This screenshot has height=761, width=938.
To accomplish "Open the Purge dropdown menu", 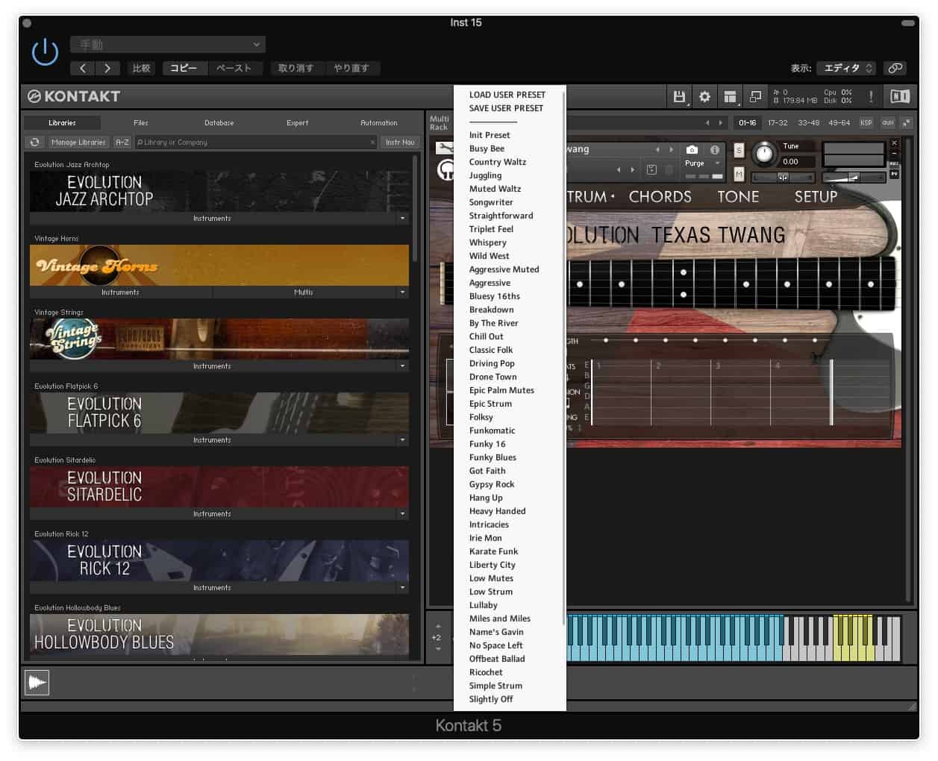I will (x=702, y=163).
